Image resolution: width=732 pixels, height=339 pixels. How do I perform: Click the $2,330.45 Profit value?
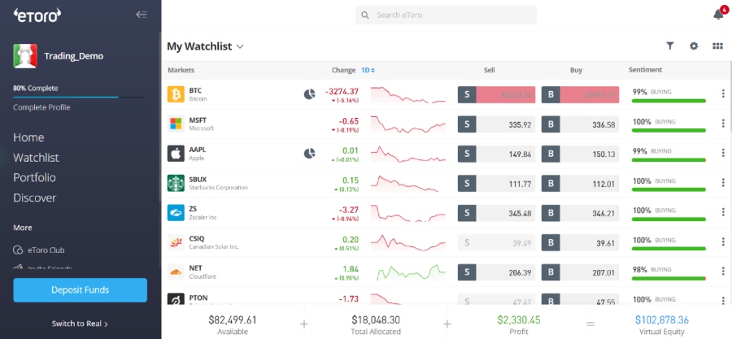[519, 319]
